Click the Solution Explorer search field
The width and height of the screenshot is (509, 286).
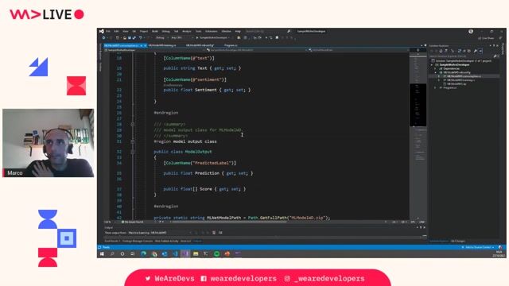pos(461,56)
